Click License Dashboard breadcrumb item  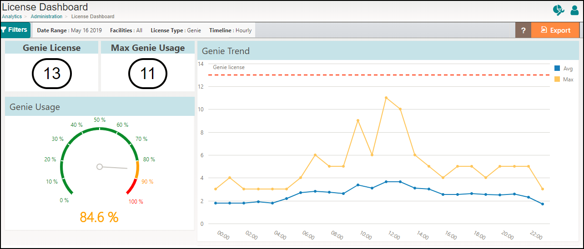click(x=93, y=16)
